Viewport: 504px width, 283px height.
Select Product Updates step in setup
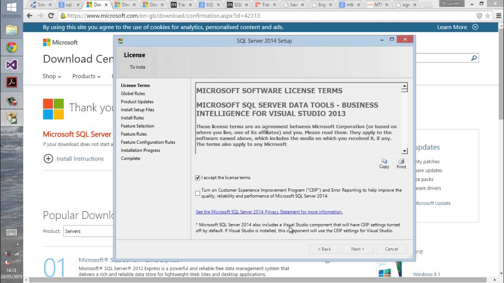pyautogui.click(x=137, y=101)
